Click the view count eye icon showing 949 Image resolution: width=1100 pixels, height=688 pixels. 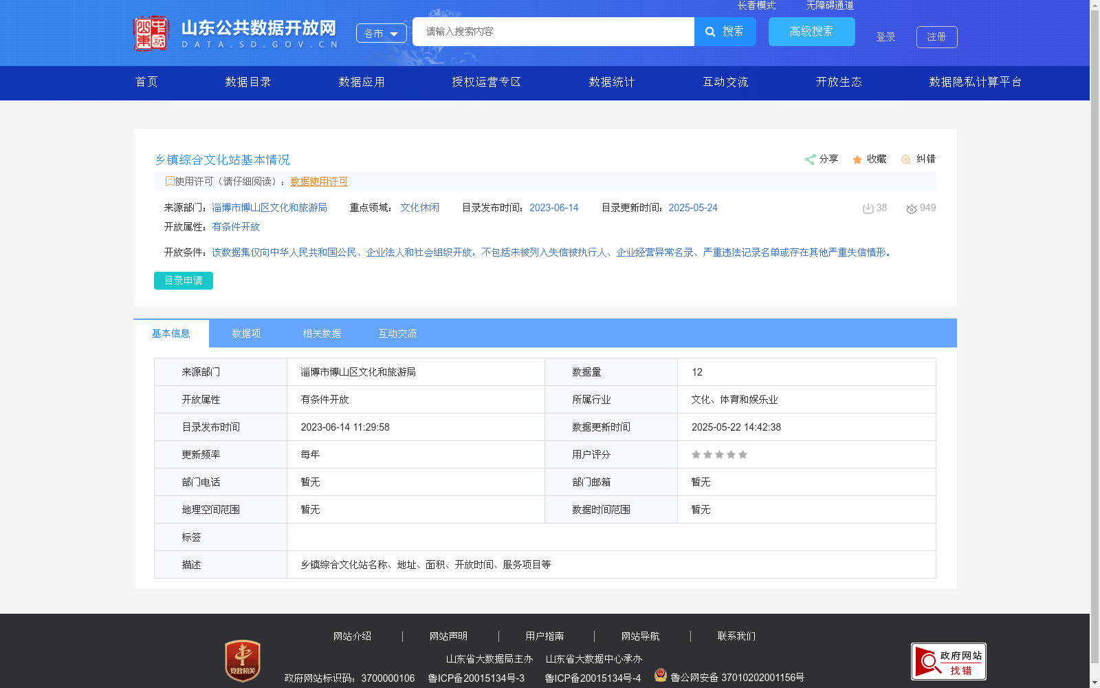pos(911,208)
